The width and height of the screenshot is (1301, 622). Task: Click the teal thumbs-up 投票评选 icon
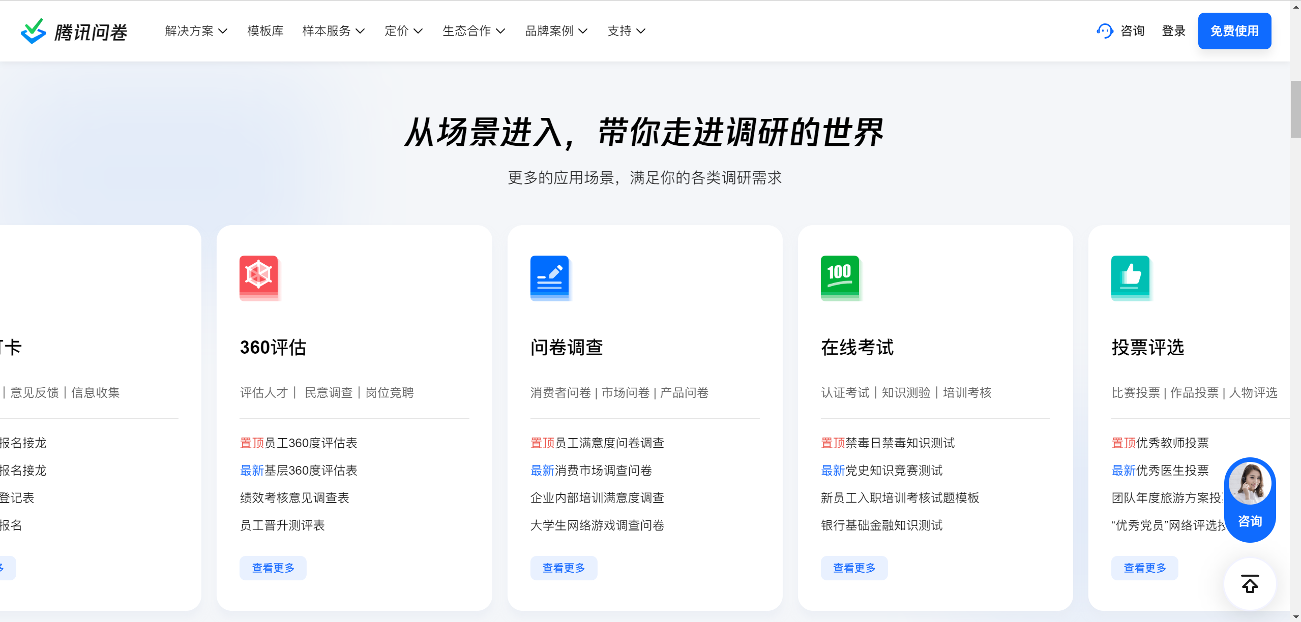tap(1130, 277)
